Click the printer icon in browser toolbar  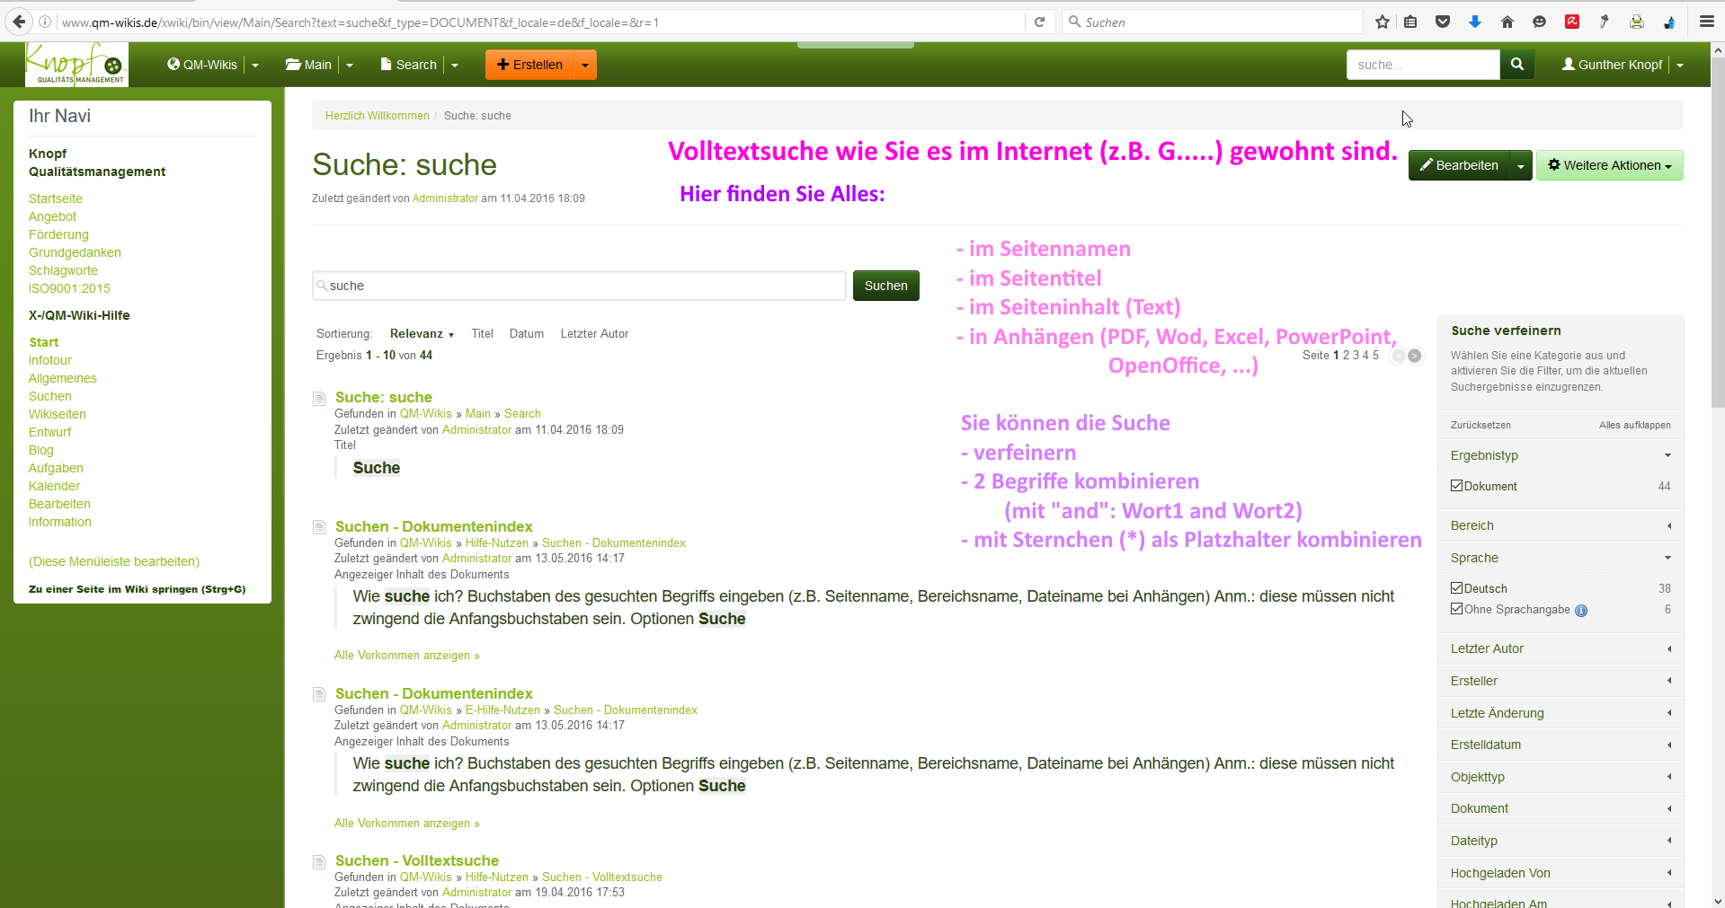pyautogui.click(x=1637, y=22)
